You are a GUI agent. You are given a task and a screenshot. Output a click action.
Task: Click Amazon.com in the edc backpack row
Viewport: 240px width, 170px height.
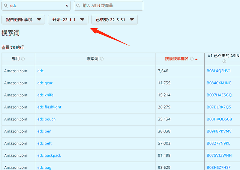[16, 155]
